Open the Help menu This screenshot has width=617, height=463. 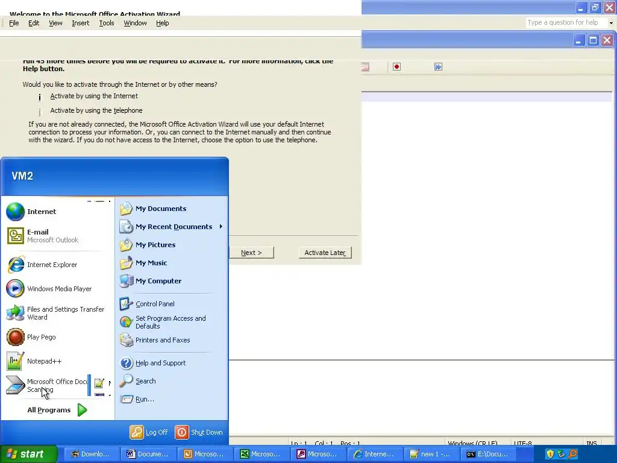coord(163,24)
